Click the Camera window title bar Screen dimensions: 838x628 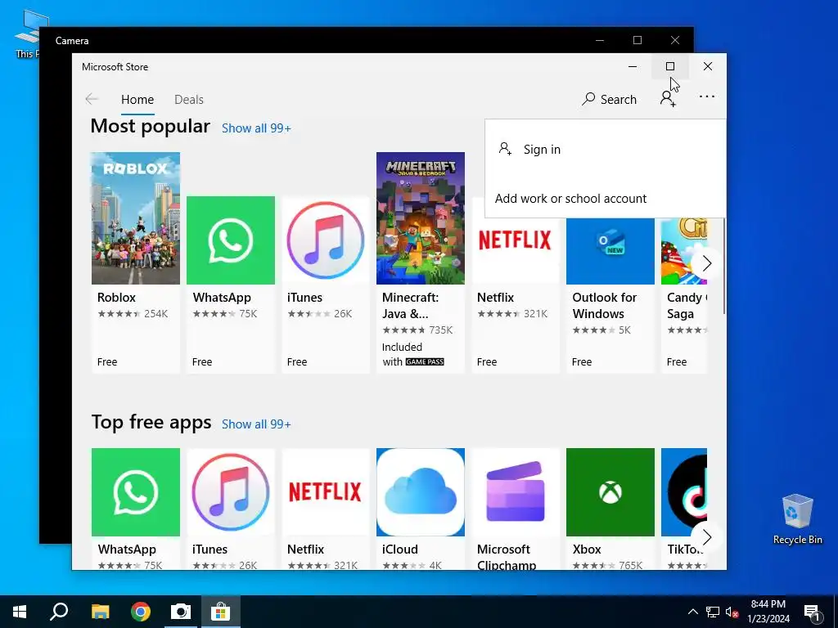point(321,40)
